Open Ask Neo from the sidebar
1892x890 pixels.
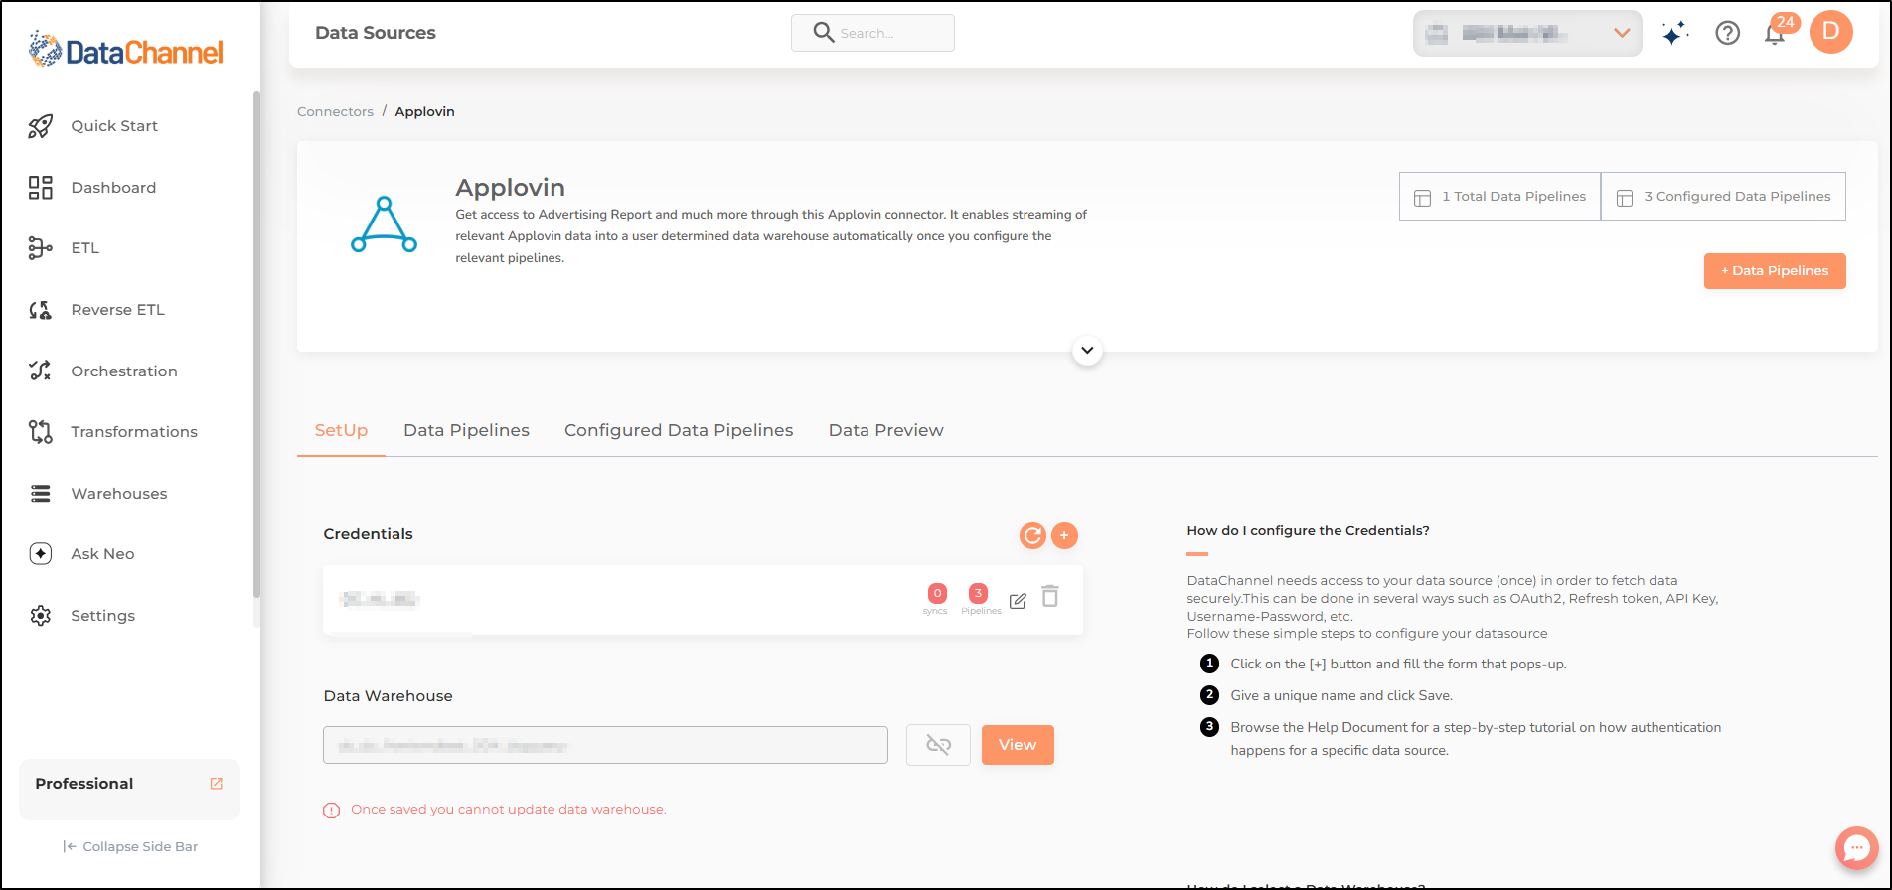(102, 554)
